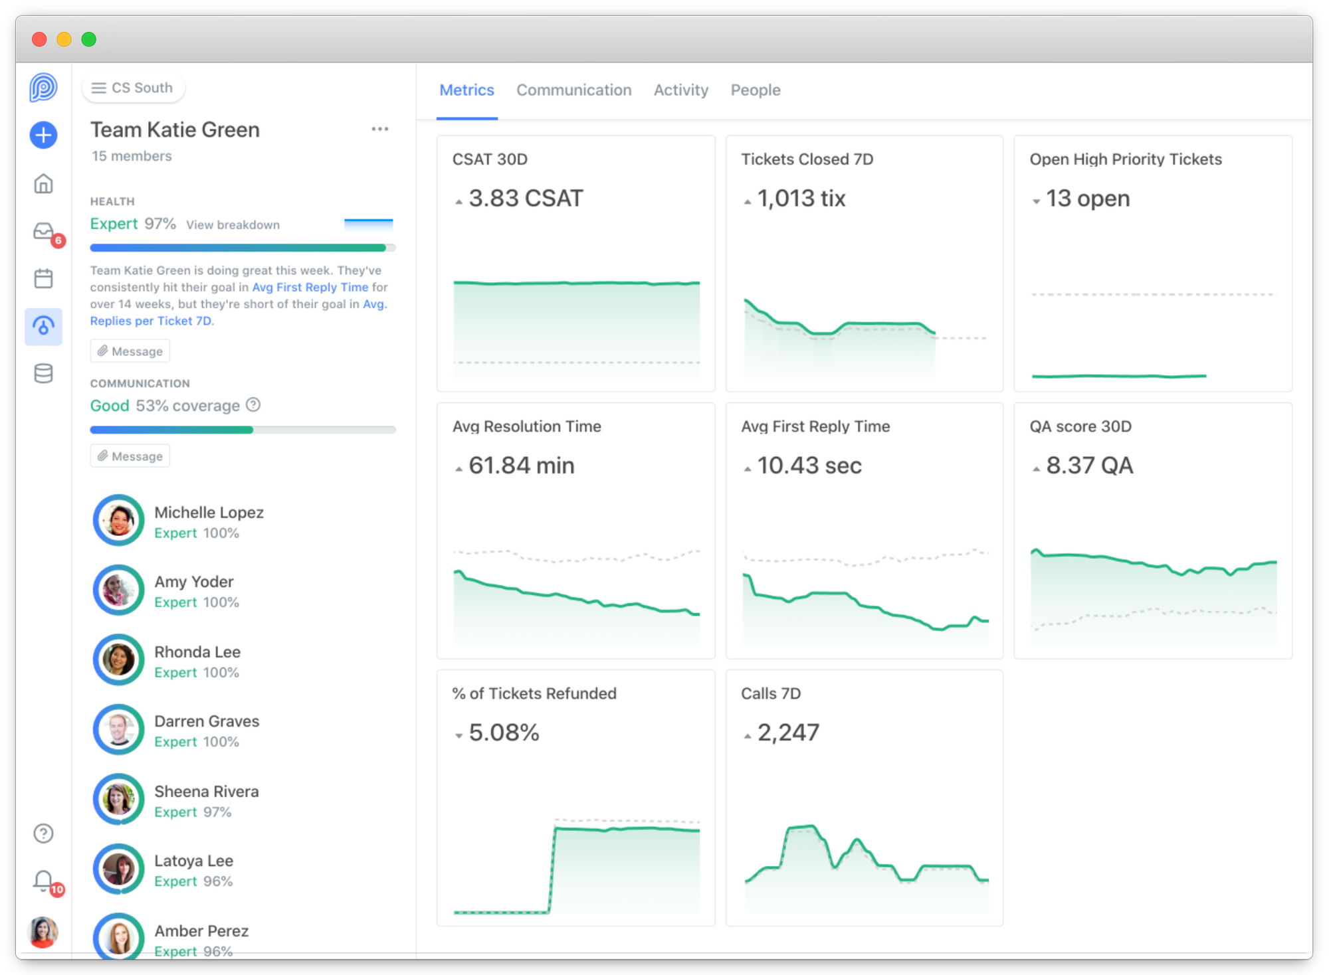Switch to the Metrics tab
The width and height of the screenshot is (1329, 975).
(466, 90)
